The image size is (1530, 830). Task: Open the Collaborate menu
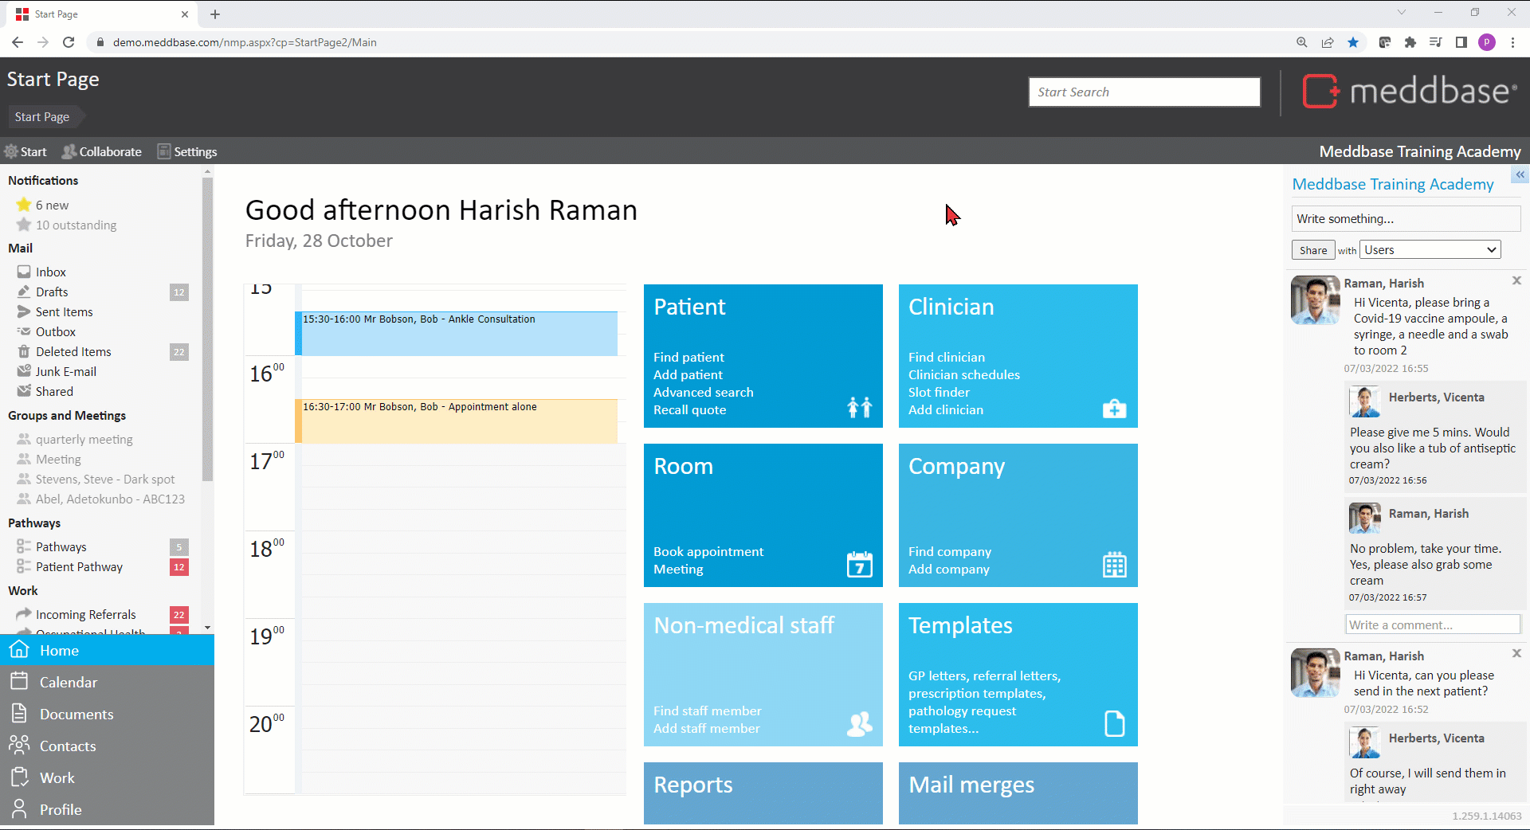pos(102,151)
